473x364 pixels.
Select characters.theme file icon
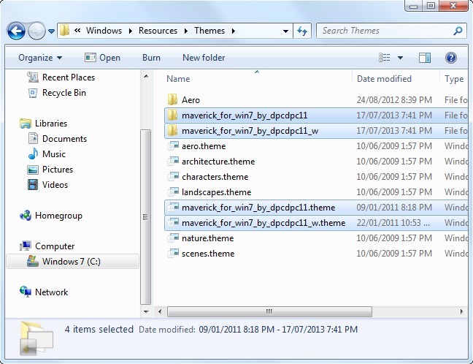[x=173, y=177]
